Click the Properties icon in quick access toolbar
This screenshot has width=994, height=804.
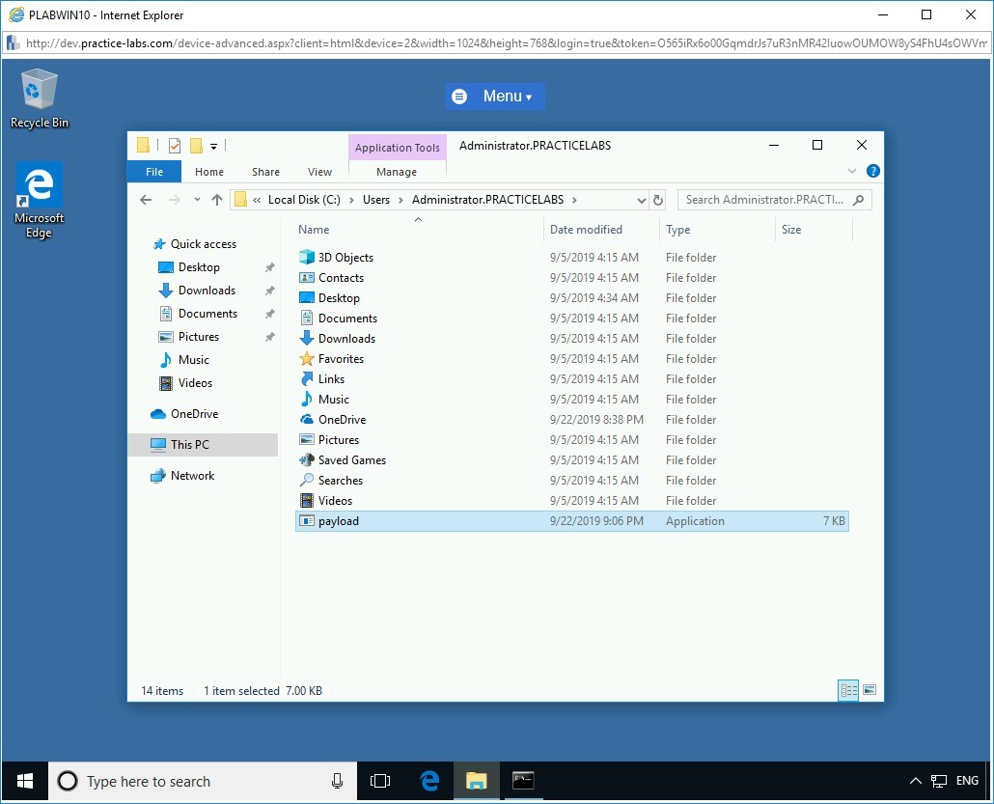175,146
